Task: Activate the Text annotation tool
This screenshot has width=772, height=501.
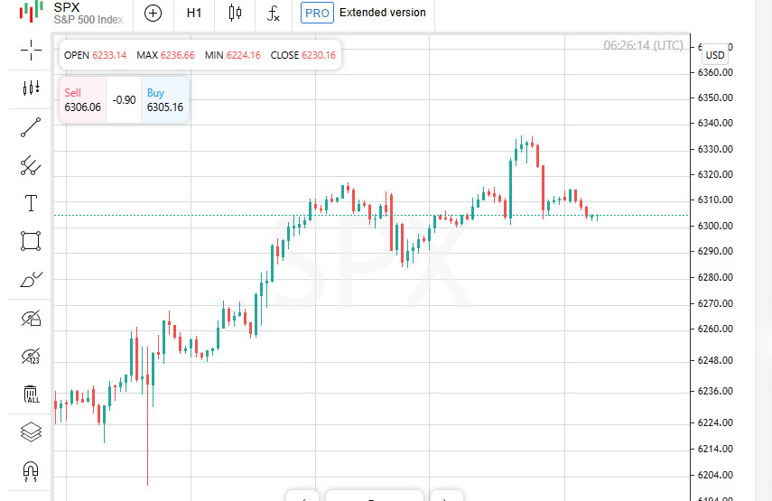Action: pos(31,203)
